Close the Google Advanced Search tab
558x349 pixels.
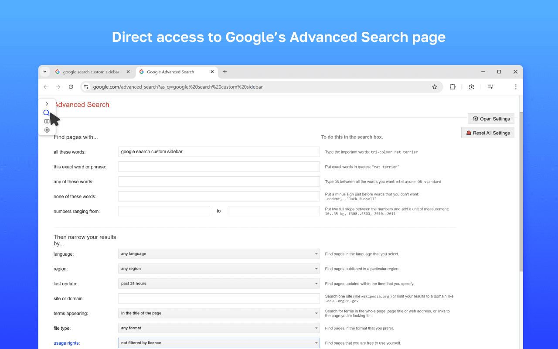pos(212,72)
